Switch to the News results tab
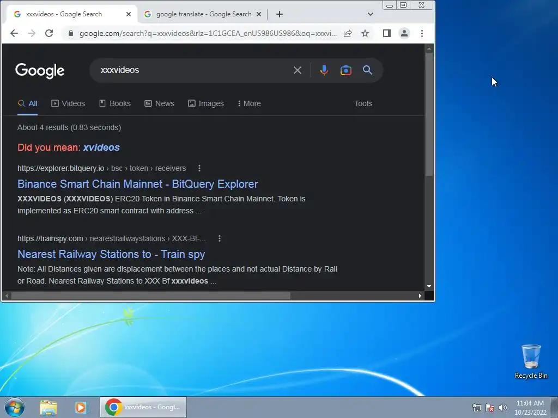Viewport: 558px width, 418px height. click(160, 103)
